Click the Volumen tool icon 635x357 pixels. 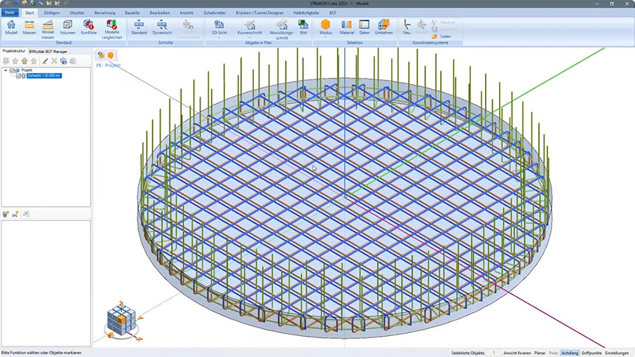point(67,27)
